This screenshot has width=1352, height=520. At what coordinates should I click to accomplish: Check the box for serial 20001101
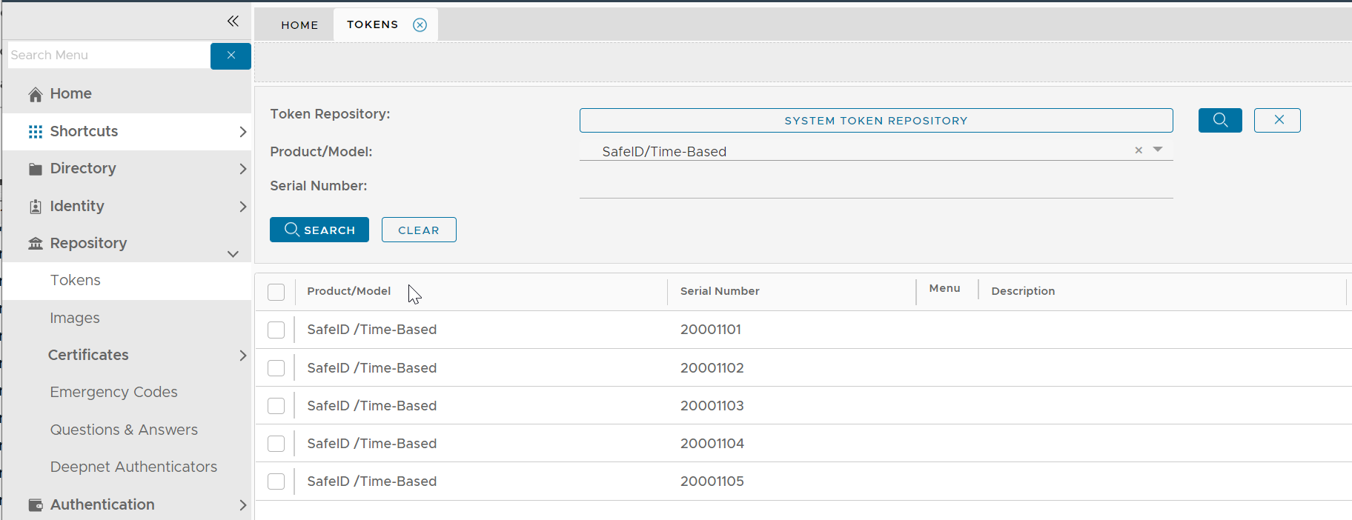[x=276, y=330]
